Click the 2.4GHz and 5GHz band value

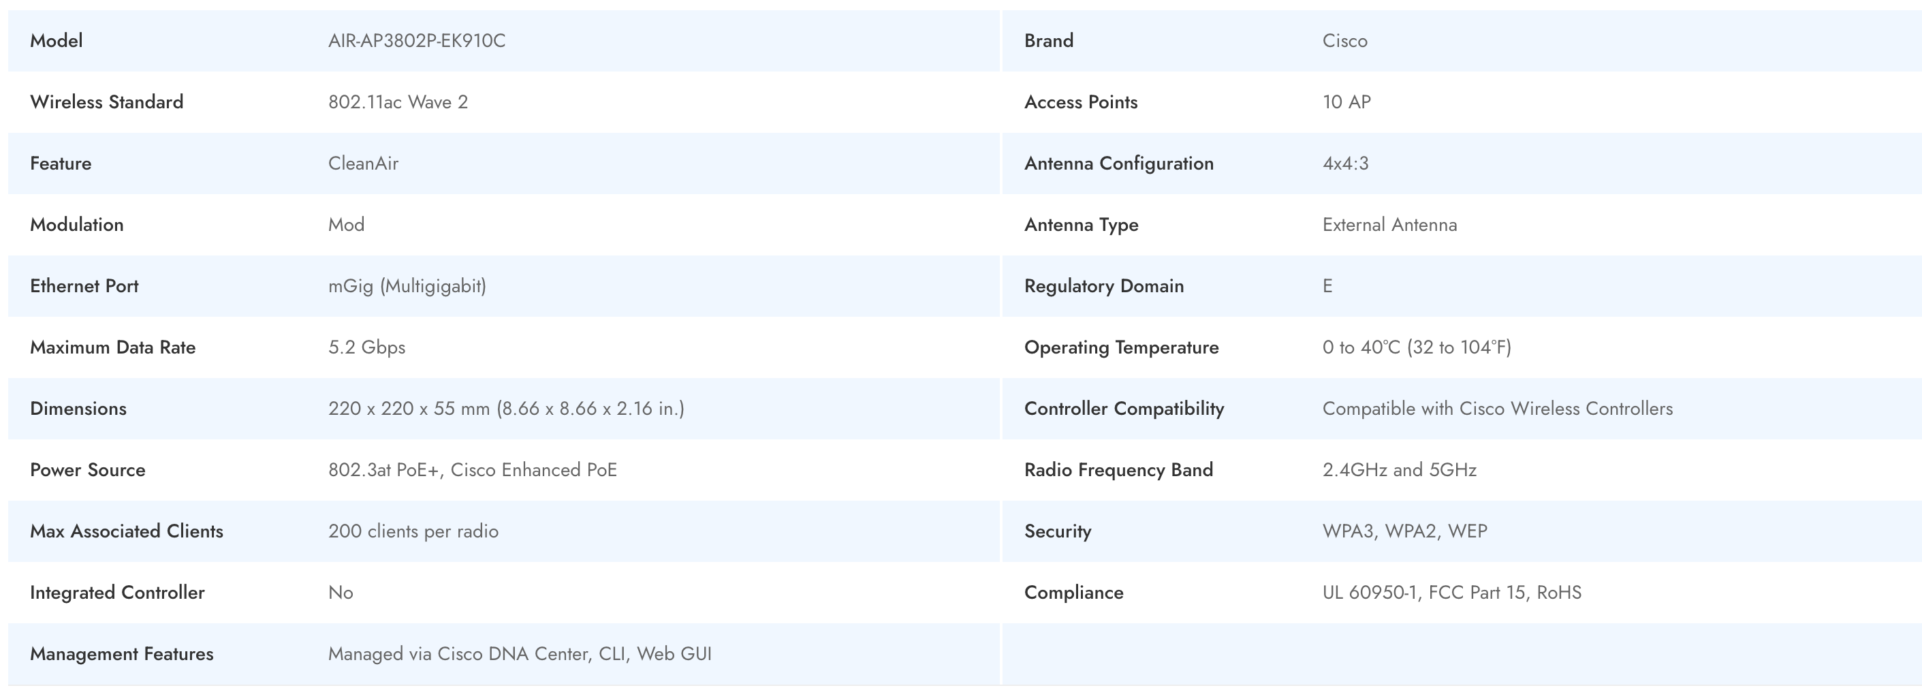[1399, 469]
